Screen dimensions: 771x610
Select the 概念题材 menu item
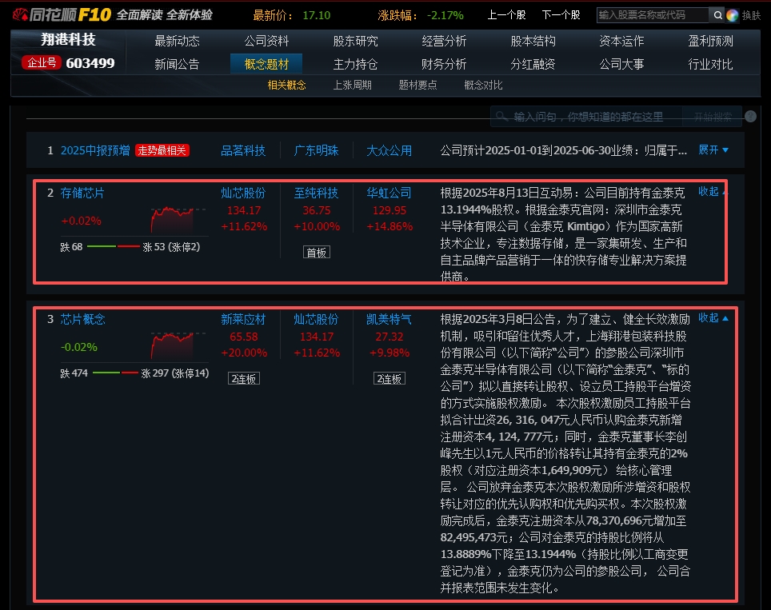click(x=266, y=64)
